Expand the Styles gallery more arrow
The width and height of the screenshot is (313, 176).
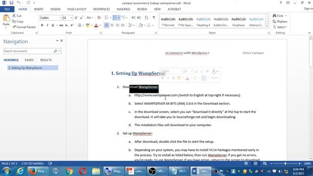[267, 26]
